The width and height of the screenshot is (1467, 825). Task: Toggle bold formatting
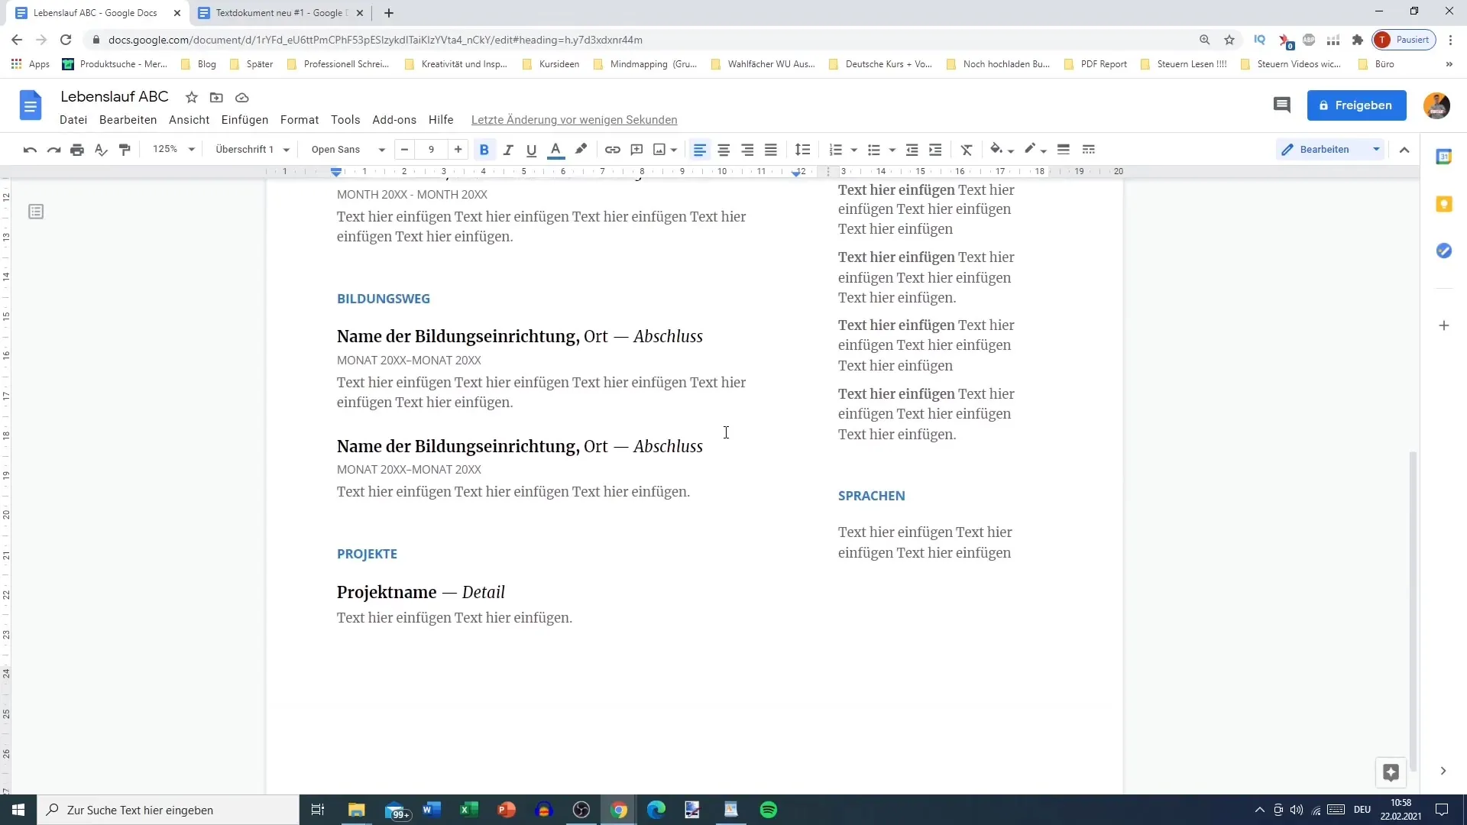coord(484,150)
